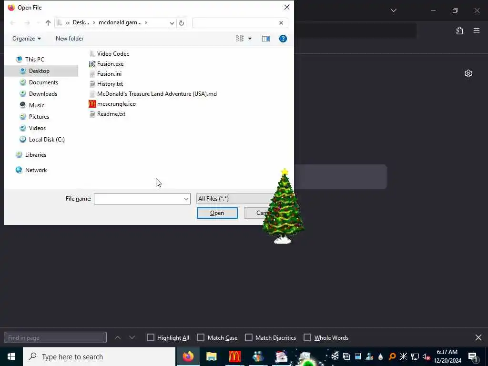Change the file view layout
The image size is (488, 366).
pos(240,39)
